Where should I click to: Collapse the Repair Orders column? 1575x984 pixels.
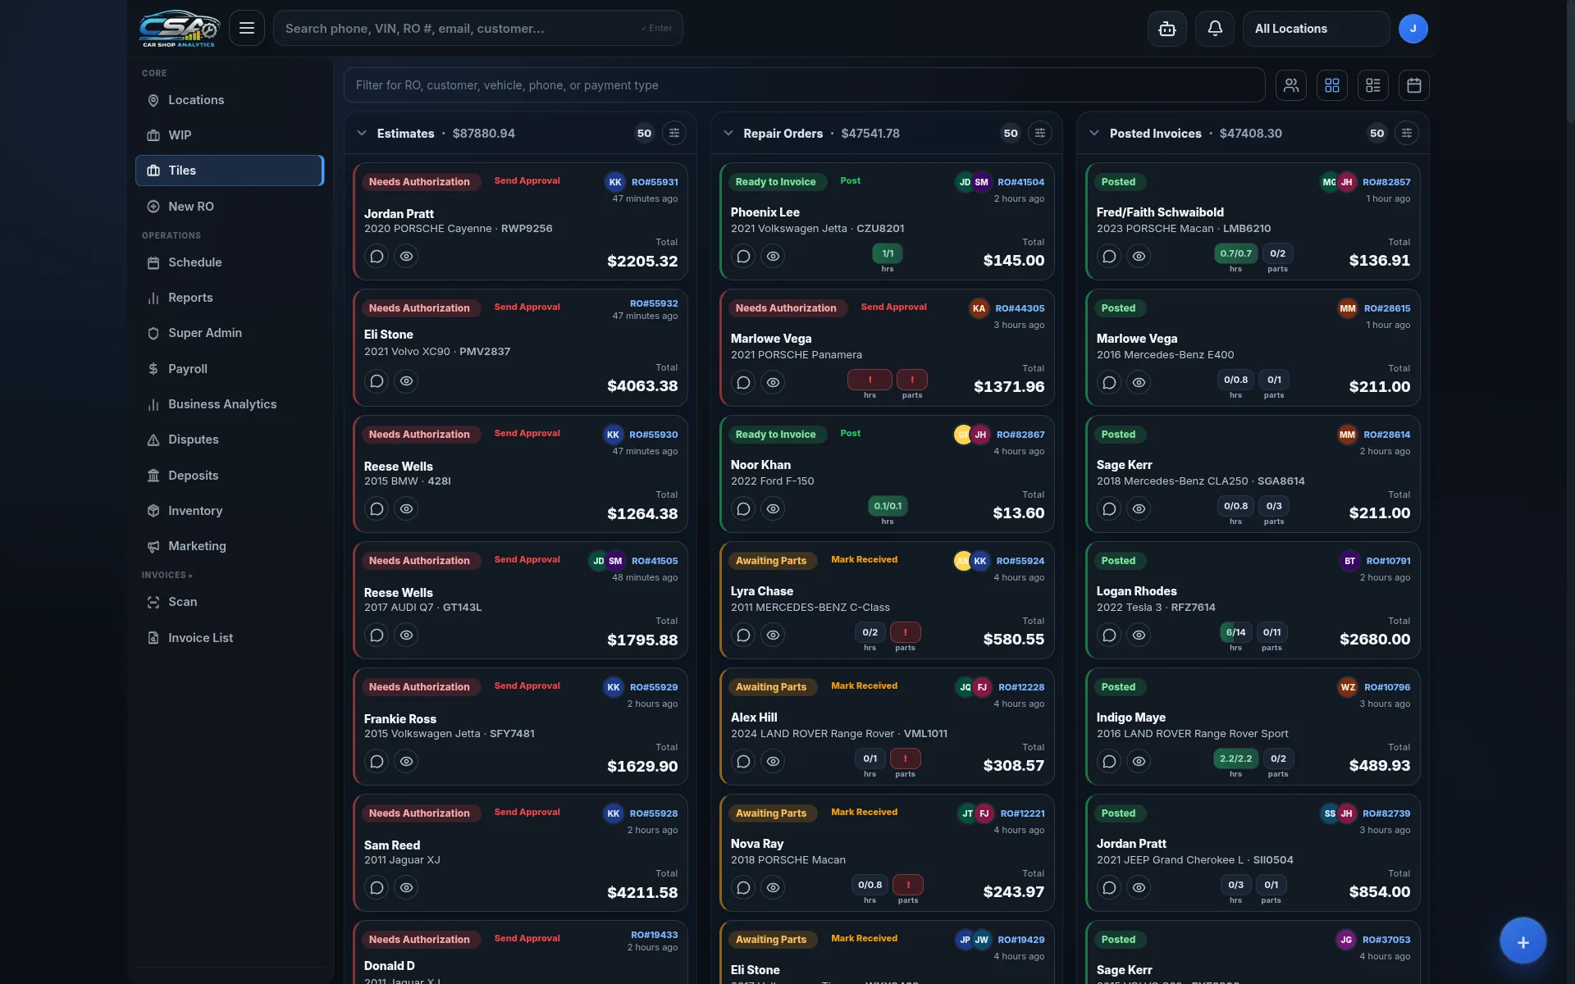(x=728, y=133)
